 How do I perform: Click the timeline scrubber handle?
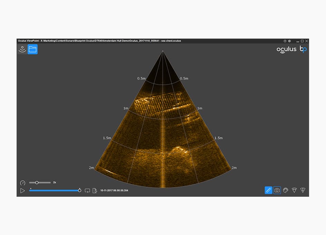point(79,190)
